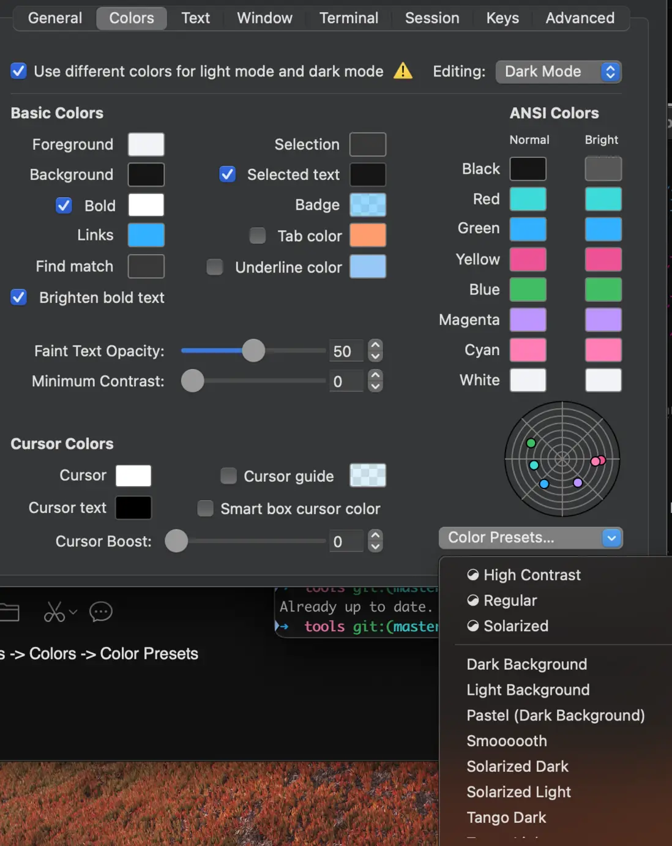Disable Brighten bold text checkbox
Viewport: 672px width, 846px height.
point(19,298)
